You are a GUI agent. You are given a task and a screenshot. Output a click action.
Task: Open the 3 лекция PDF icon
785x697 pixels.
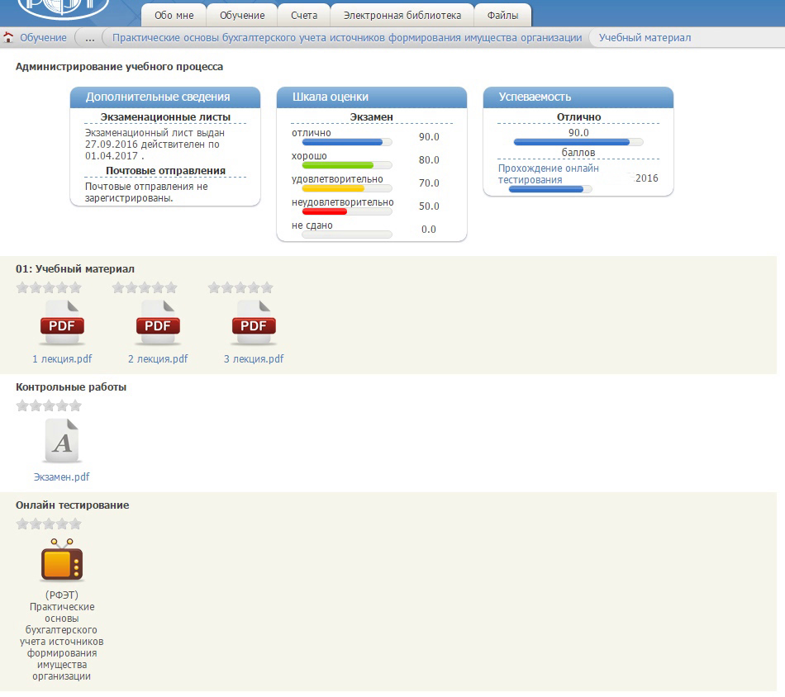click(x=253, y=323)
